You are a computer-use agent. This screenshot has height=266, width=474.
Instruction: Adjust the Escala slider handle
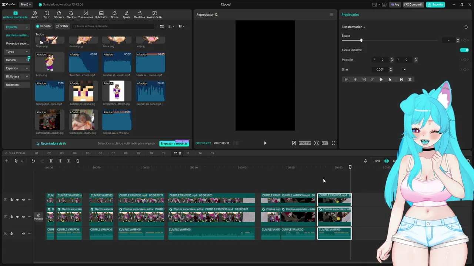coord(361,40)
